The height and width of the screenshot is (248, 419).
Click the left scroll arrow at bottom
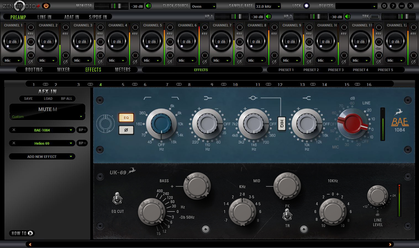[30, 244]
